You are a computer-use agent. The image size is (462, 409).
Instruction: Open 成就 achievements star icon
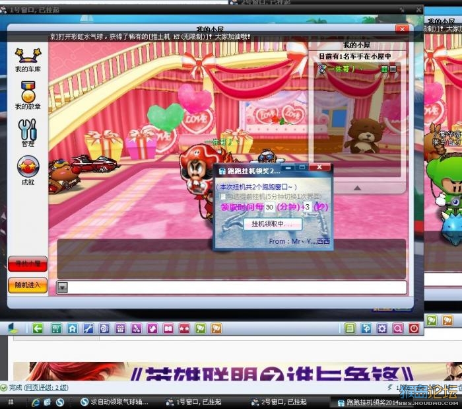tap(28, 170)
